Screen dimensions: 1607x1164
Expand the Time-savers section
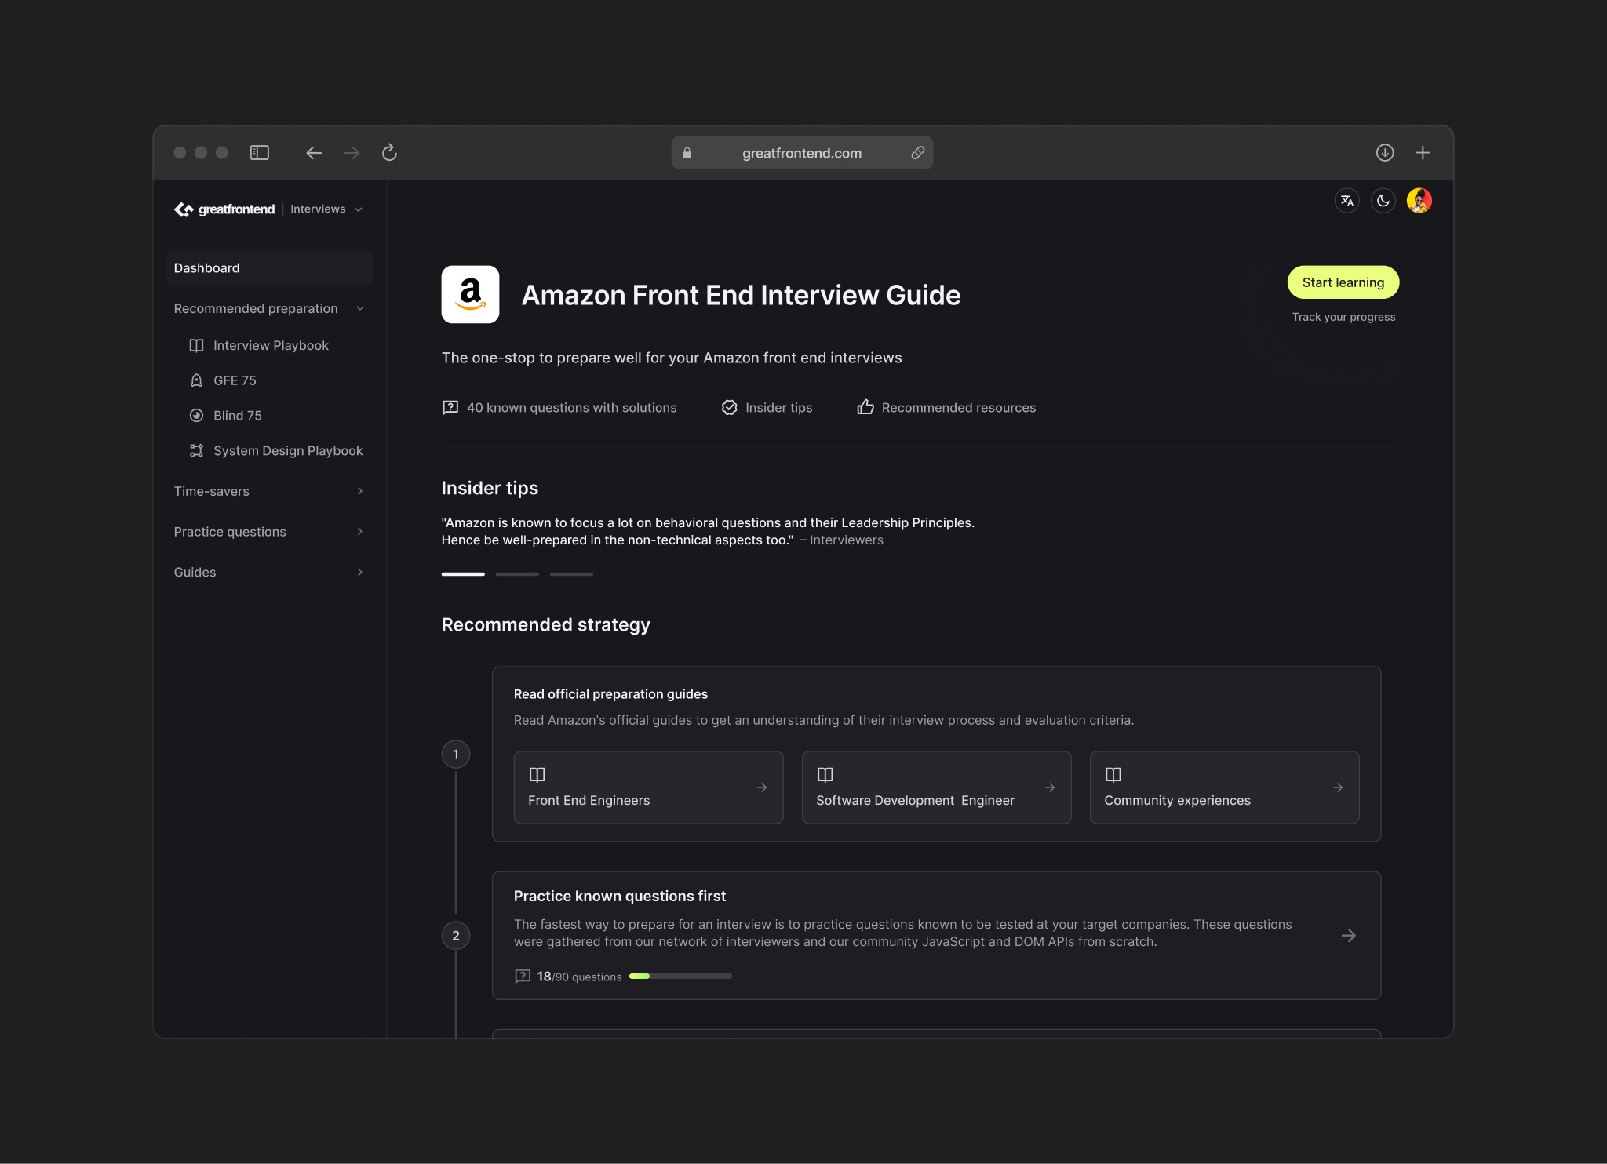(x=269, y=491)
